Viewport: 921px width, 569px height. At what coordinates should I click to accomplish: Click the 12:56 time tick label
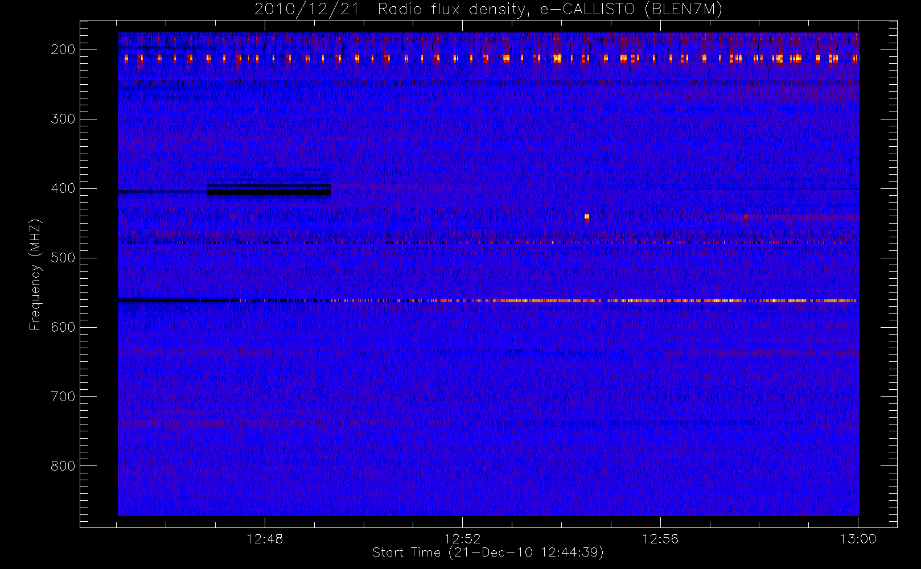(x=660, y=539)
